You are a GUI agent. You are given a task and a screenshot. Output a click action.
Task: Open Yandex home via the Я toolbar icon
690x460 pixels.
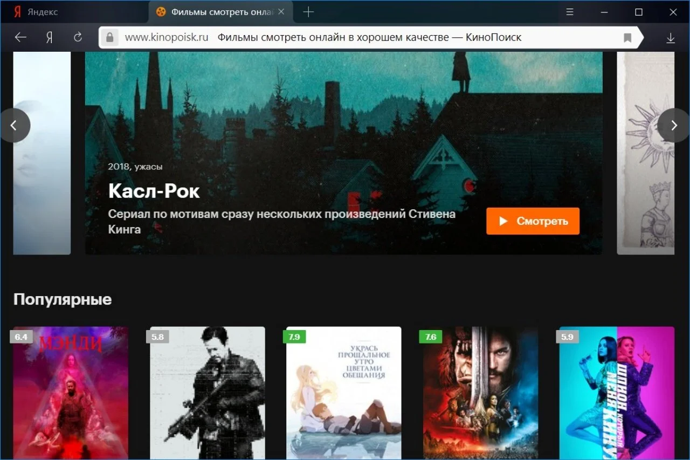49,37
